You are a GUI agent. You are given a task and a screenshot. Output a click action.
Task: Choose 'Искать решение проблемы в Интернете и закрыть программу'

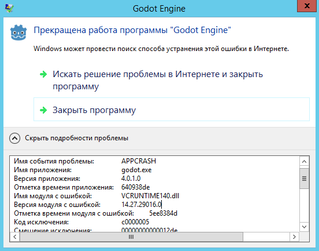158,80
